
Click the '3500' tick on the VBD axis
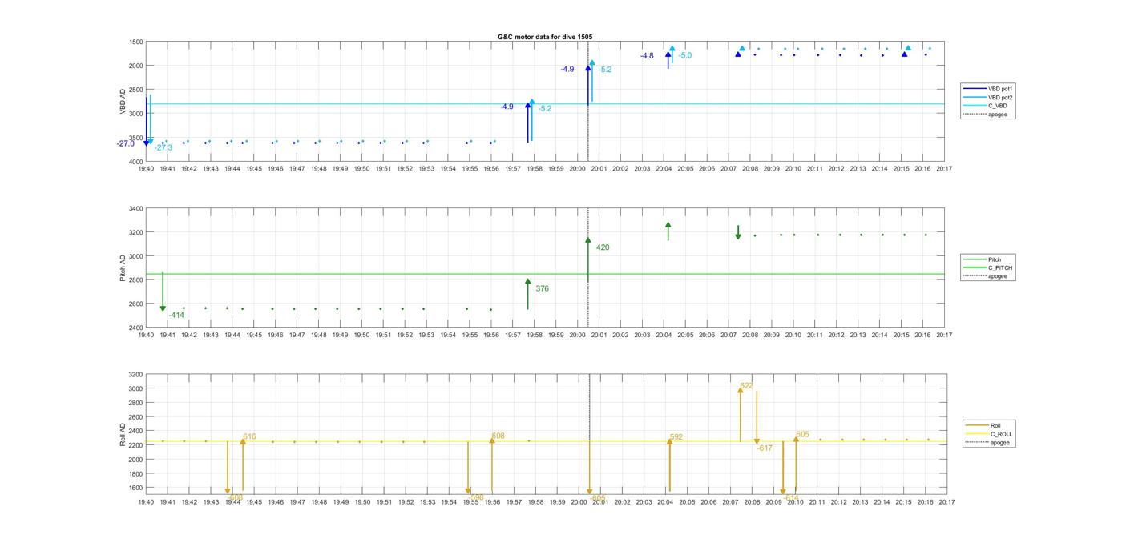coord(135,138)
